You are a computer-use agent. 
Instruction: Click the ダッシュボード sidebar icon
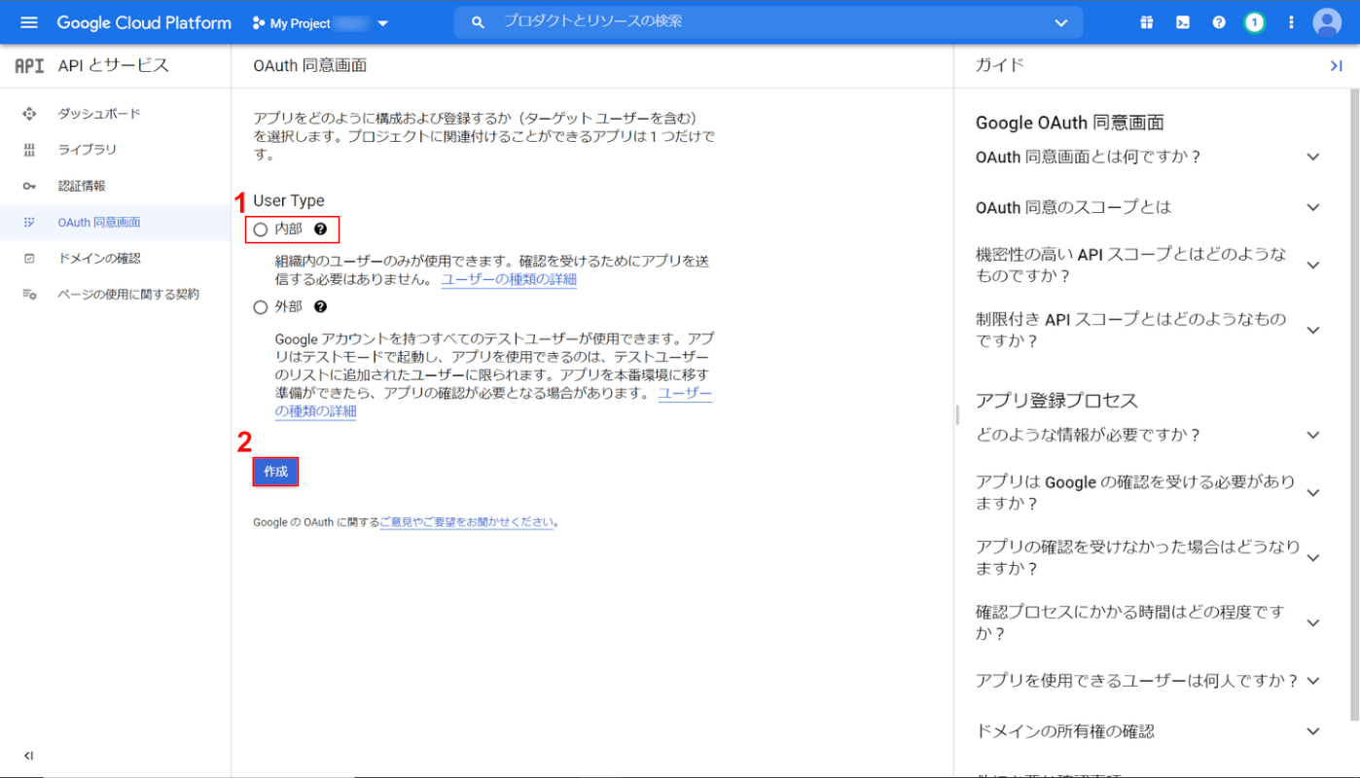29,114
